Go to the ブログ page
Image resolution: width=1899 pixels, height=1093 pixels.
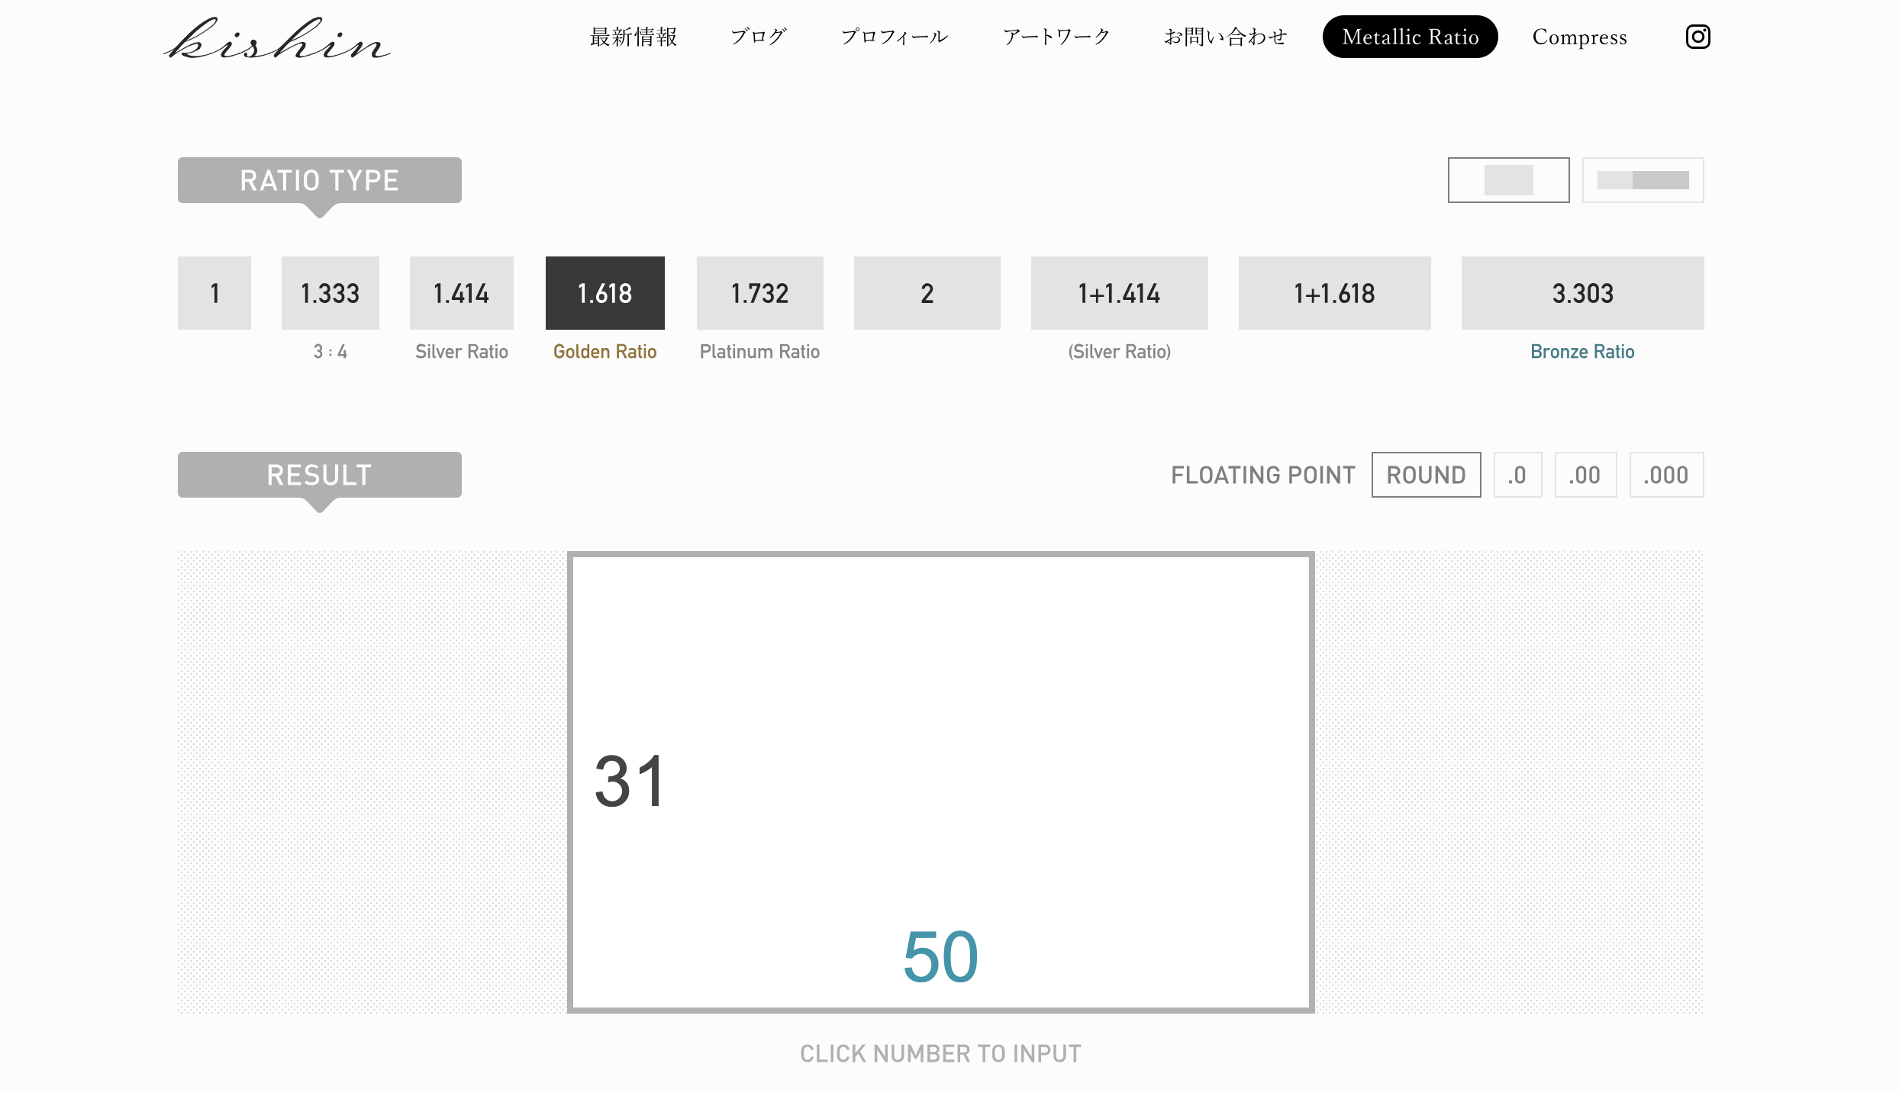coord(758,37)
